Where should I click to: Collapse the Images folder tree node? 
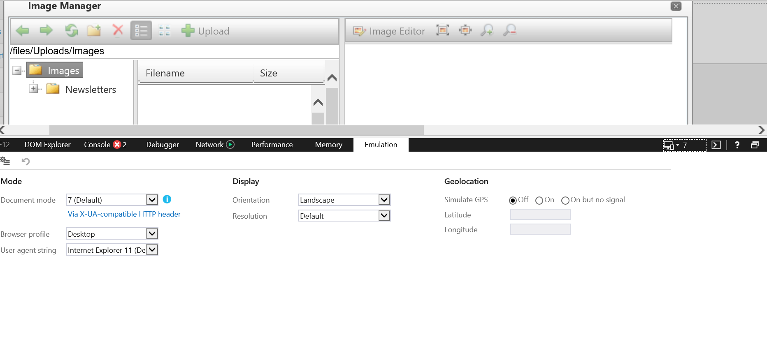click(17, 70)
